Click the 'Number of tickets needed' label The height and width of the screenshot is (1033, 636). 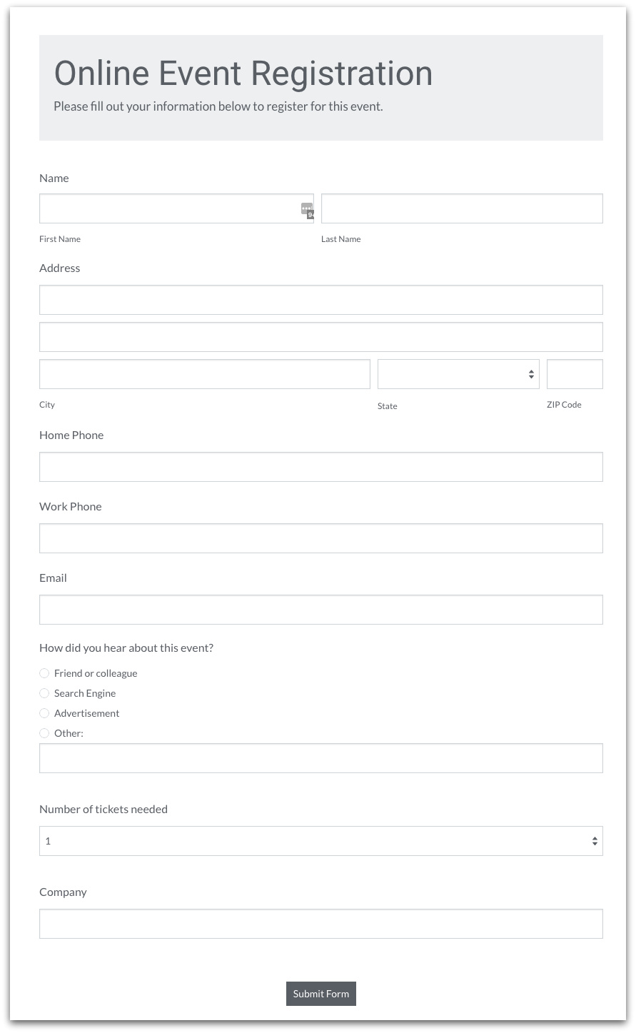[104, 810]
